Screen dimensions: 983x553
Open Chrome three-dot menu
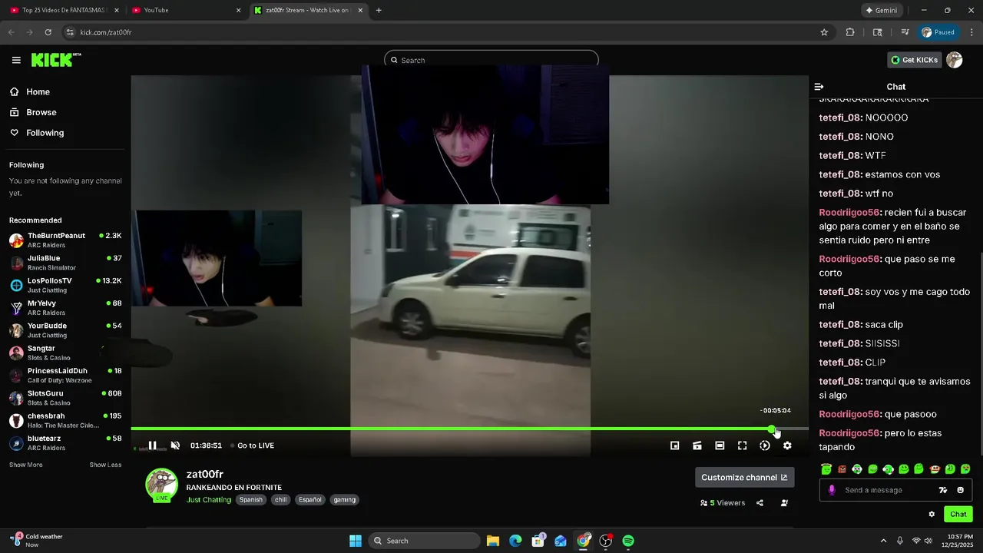(x=970, y=32)
